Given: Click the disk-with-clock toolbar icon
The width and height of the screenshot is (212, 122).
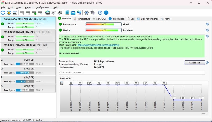Looking at the screenshot, I should tap(28, 13).
